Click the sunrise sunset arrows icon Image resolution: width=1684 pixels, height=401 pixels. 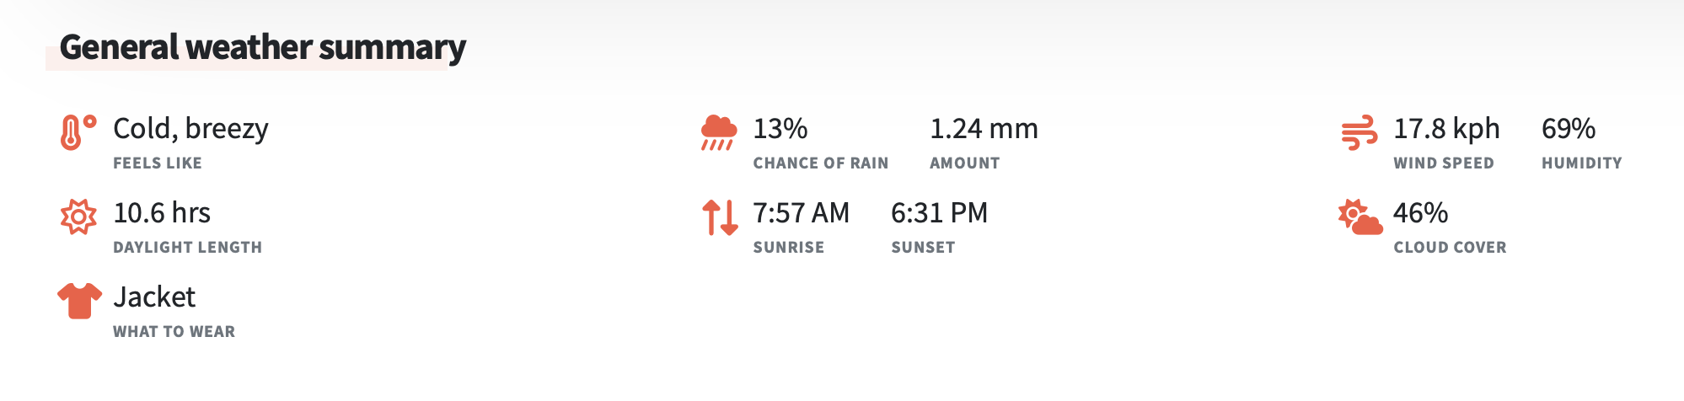(x=720, y=217)
